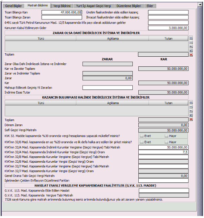
Task: Click Türü column header in Zarar Olsa Dahi table
Action: 41,39
